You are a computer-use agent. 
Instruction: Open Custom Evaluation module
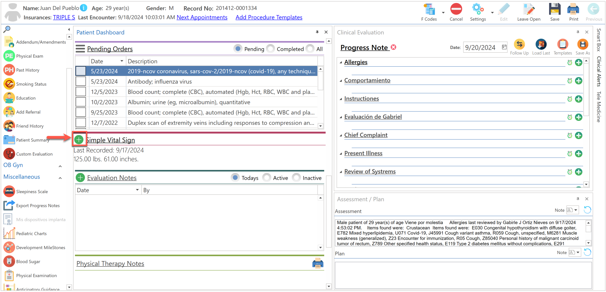pyautogui.click(x=28, y=154)
